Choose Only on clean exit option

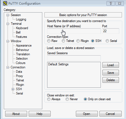[85, 99]
